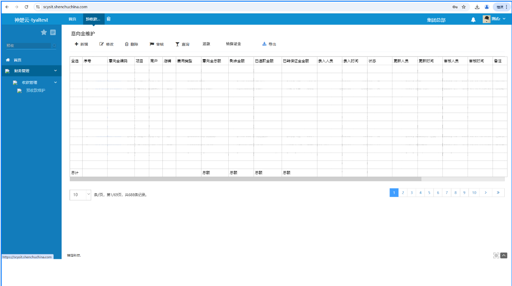Click 新增 to add a record

point(81,44)
